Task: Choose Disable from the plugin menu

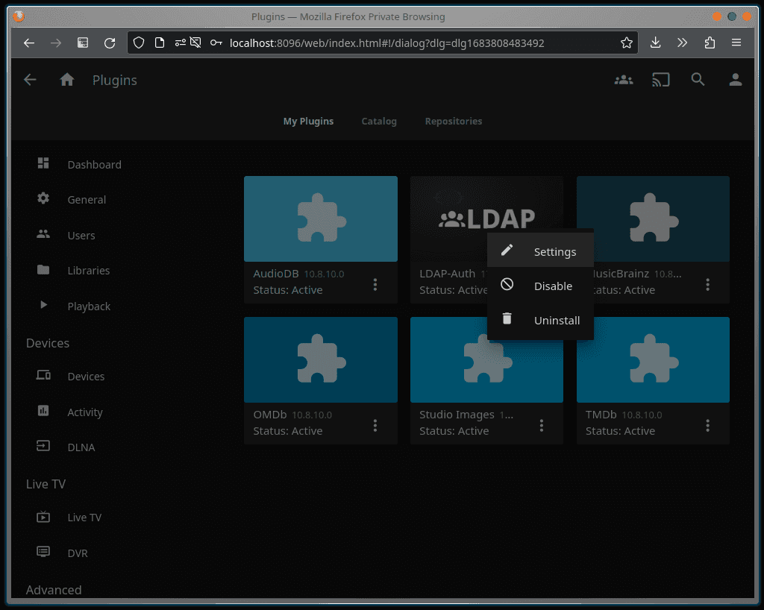Action: [x=553, y=286]
